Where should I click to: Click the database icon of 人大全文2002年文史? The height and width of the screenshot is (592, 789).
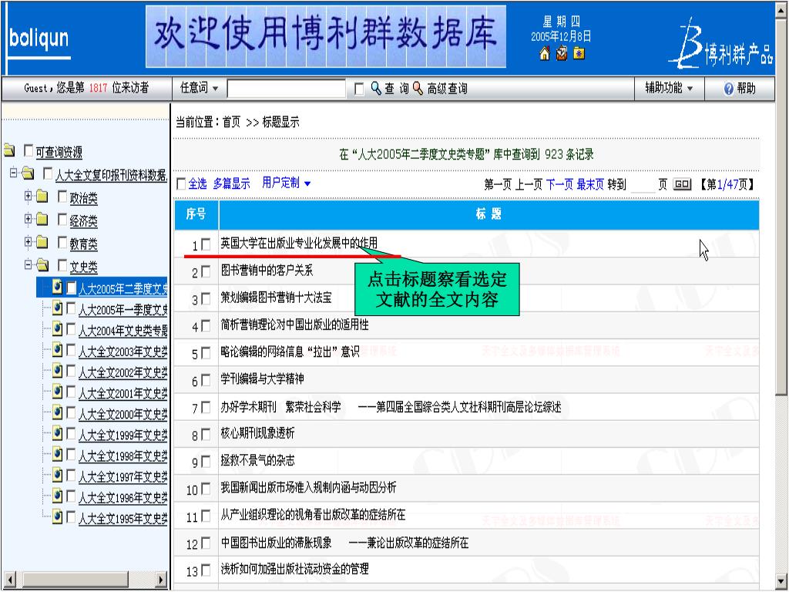(x=57, y=371)
